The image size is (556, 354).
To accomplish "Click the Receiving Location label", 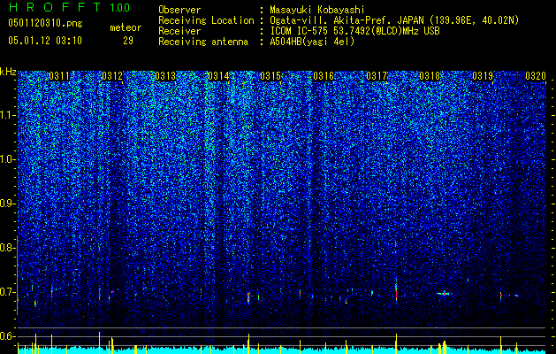I will [x=206, y=20].
